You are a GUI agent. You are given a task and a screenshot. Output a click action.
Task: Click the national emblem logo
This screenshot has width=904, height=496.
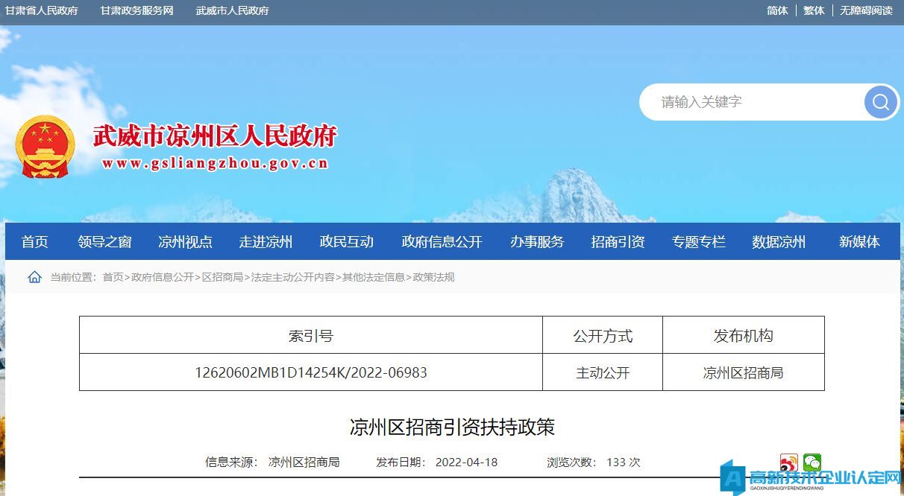(45, 147)
